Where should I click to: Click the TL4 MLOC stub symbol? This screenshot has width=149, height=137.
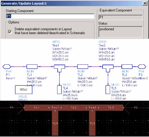59,90
